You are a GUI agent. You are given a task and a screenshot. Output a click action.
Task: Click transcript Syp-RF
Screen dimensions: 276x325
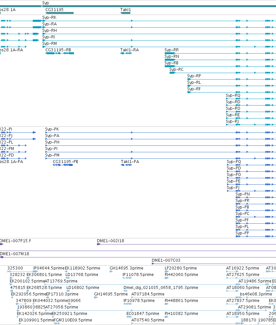pyautogui.click(x=194, y=89)
